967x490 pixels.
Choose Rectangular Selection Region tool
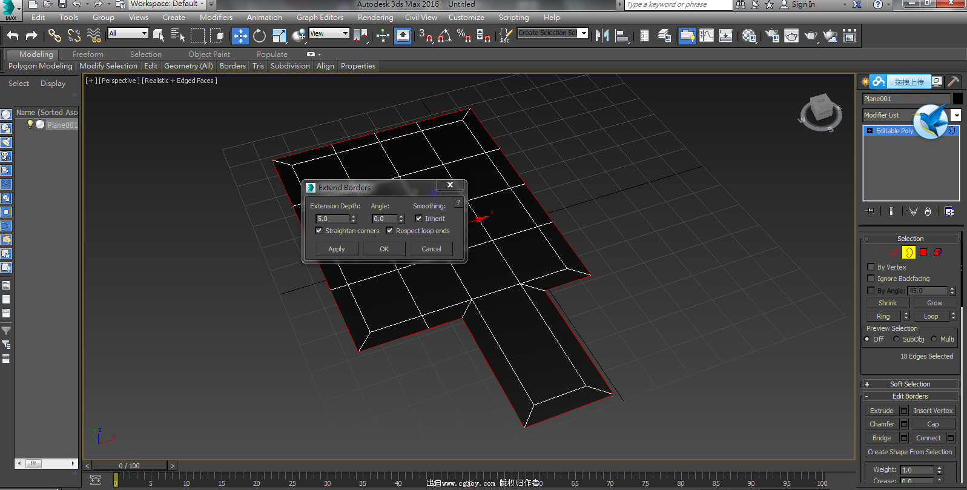pyautogui.click(x=197, y=36)
